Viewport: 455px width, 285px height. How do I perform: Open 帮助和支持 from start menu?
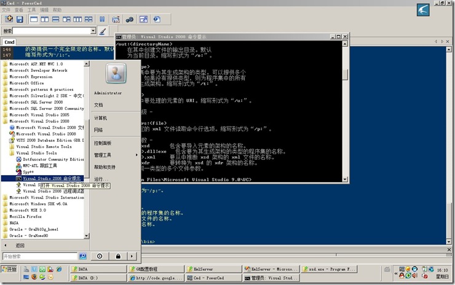[105, 167]
